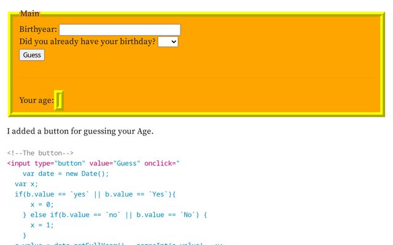Open the birthday yes/no dropdown
Screen dimensions: 393x245
pyautogui.click(x=168, y=42)
